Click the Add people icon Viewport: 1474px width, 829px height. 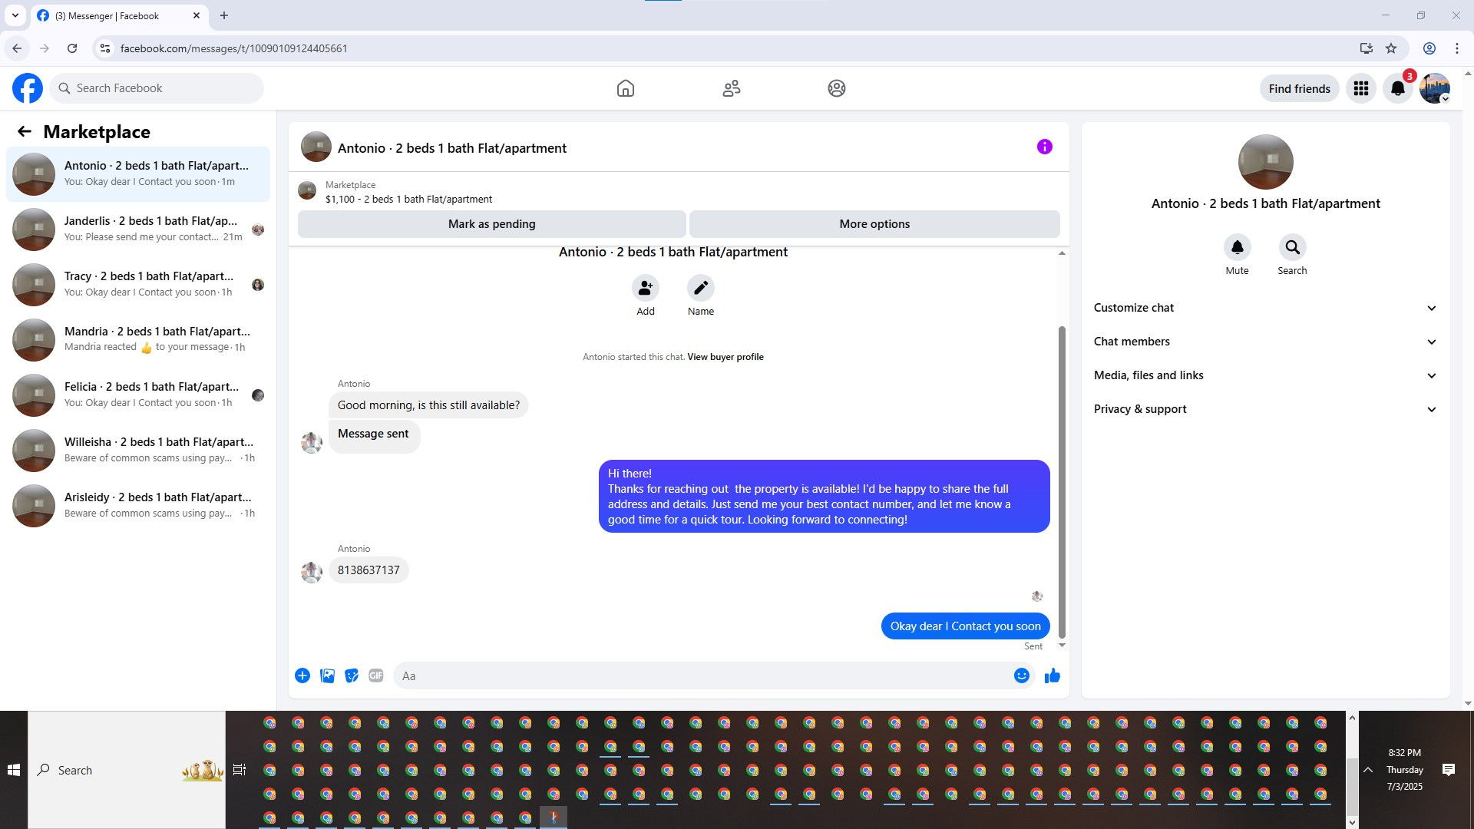(645, 288)
